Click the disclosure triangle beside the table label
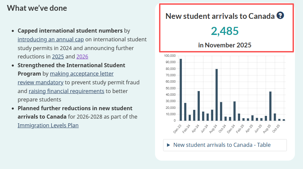 point(168,145)
